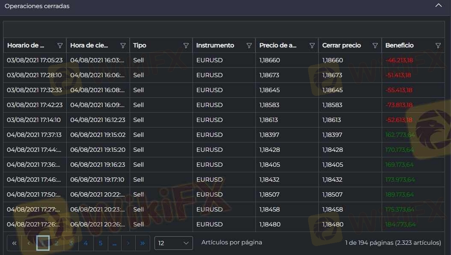Go to the next page arrow
Screen dimensions: 451x255
[128, 243]
